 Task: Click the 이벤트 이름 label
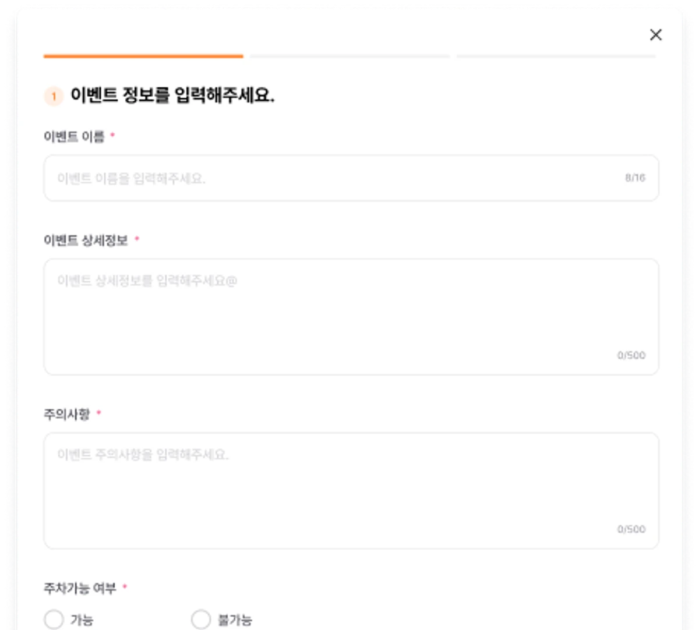pos(74,137)
